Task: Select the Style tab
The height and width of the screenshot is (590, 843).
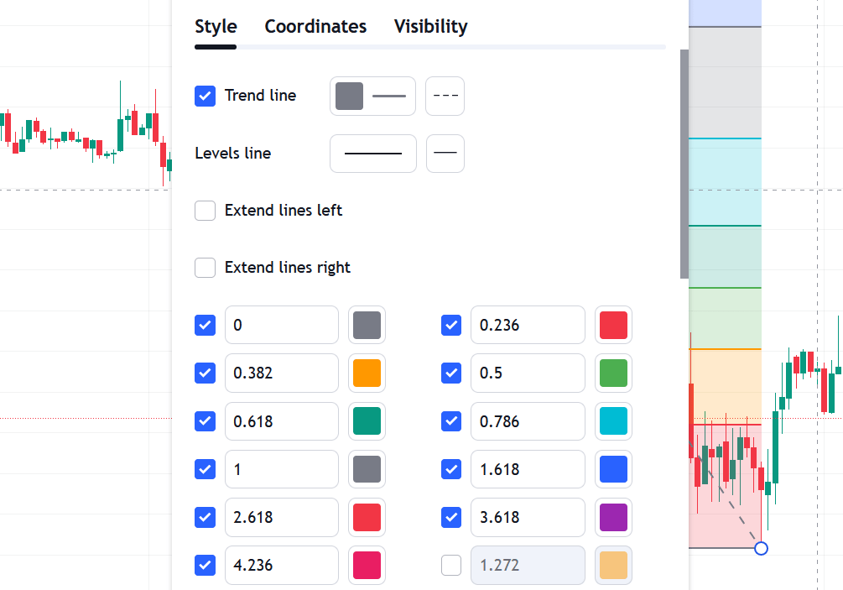Action: pos(216,26)
